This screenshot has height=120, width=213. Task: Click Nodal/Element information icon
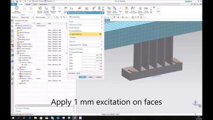point(114,8)
